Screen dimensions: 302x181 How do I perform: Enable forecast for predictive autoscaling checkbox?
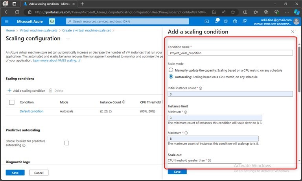tap(67, 143)
